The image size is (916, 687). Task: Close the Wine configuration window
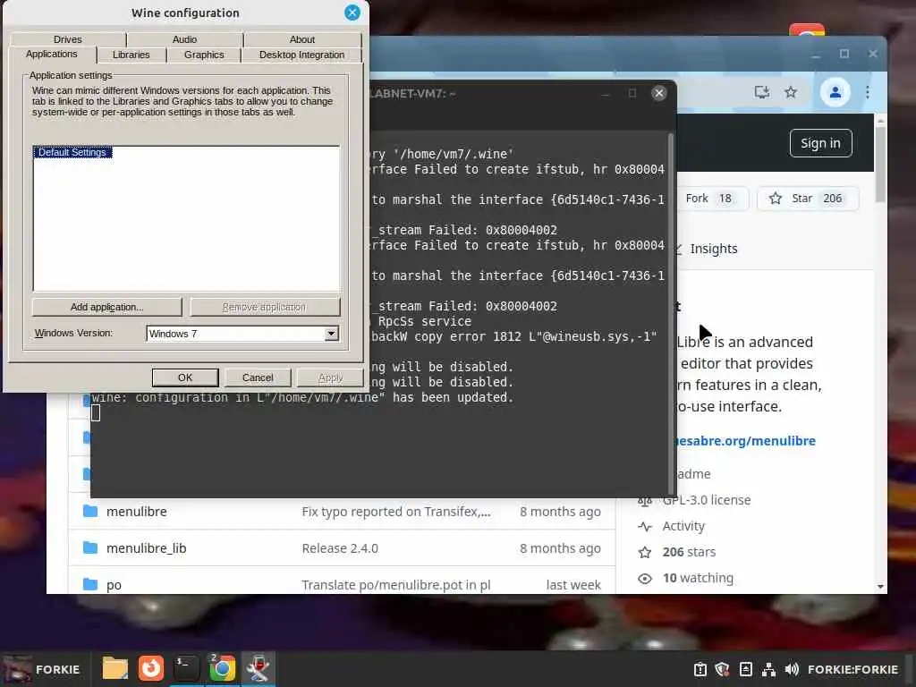pyautogui.click(x=352, y=13)
